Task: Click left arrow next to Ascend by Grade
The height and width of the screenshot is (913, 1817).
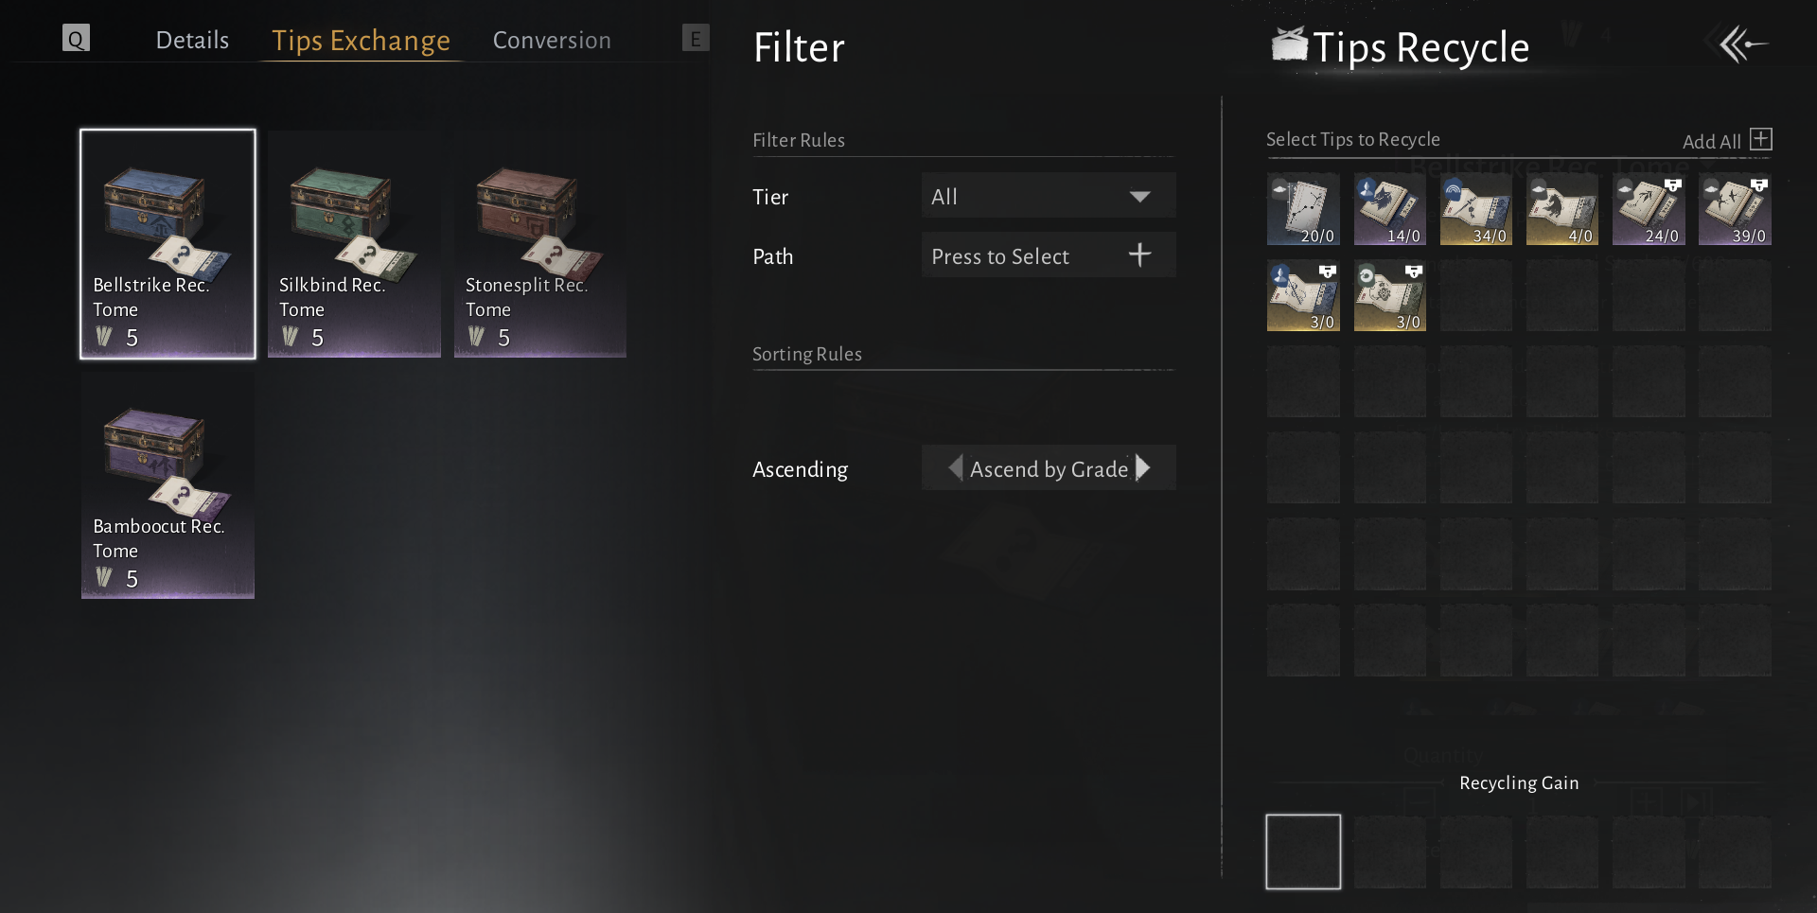Action: point(956,467)
